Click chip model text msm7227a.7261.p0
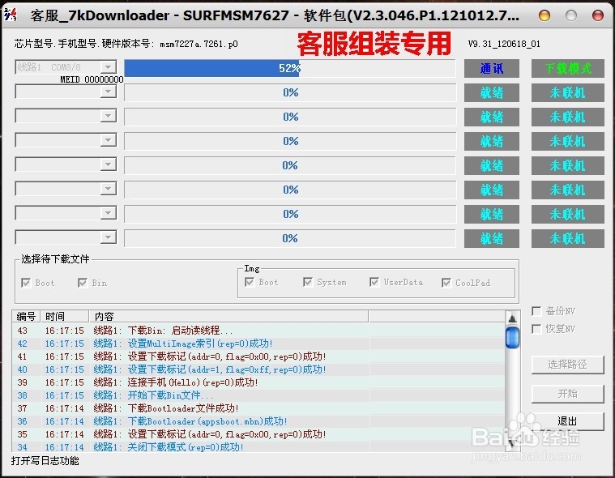The width and height of the screenshot is (615, 478). coord(199,44)
